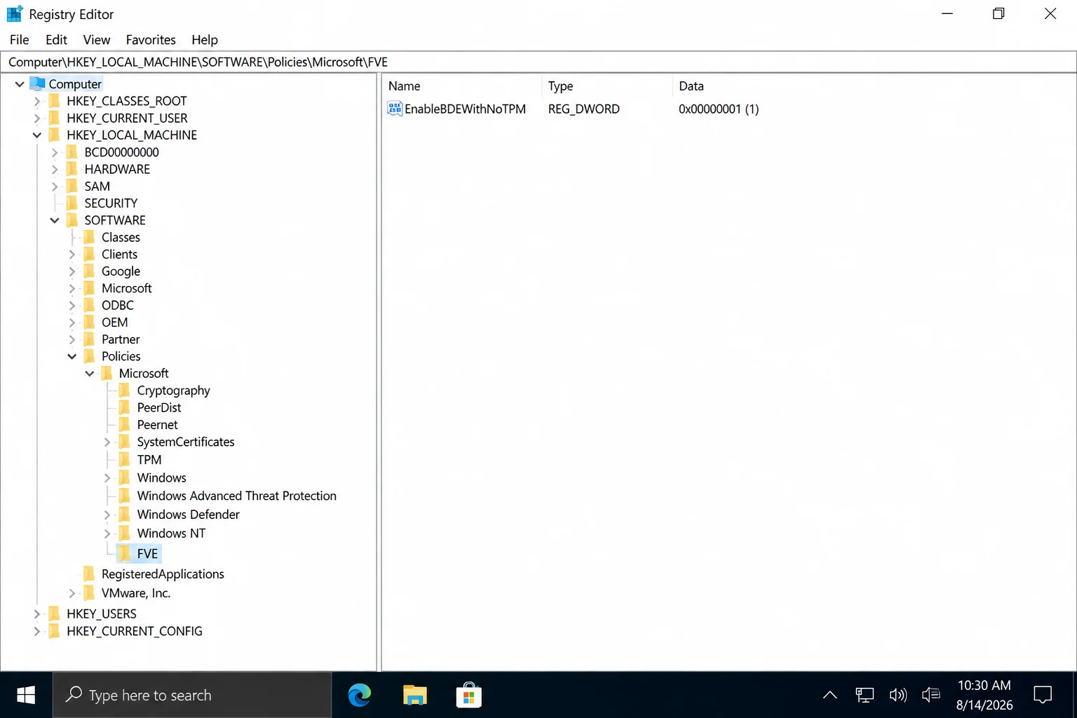Expand the HKEY_CURRENT_CONFIG hive
This screenshot has width=1077, height=718.
tap(37, 631)
